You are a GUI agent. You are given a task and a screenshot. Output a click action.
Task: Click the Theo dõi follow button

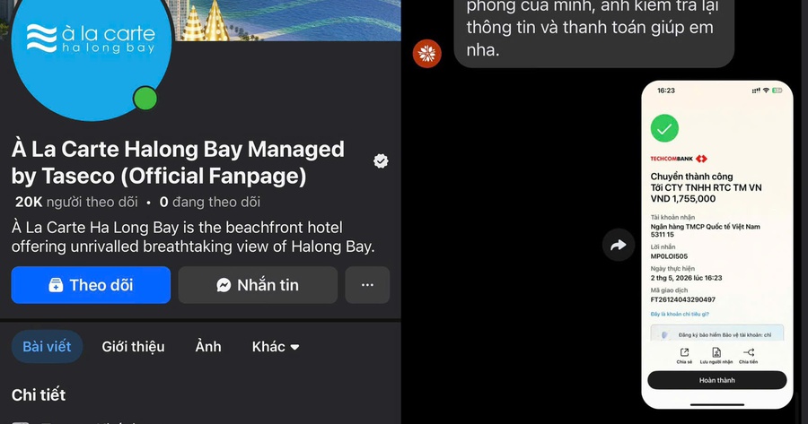91,285
